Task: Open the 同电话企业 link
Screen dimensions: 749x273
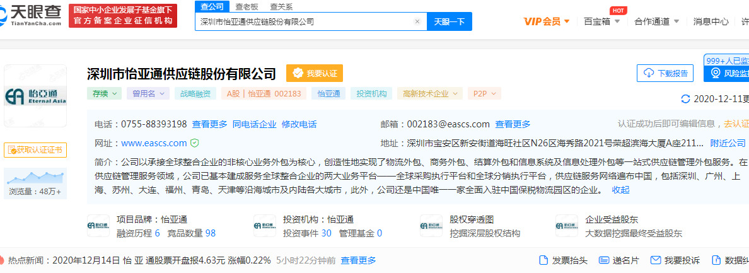Action: [255, 124]
